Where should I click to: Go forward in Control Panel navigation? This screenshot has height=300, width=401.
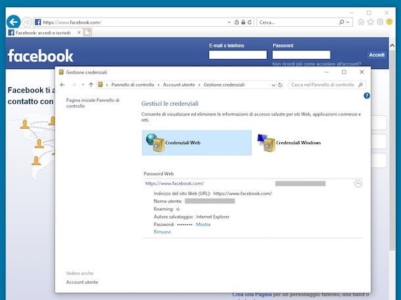(74, 85)
